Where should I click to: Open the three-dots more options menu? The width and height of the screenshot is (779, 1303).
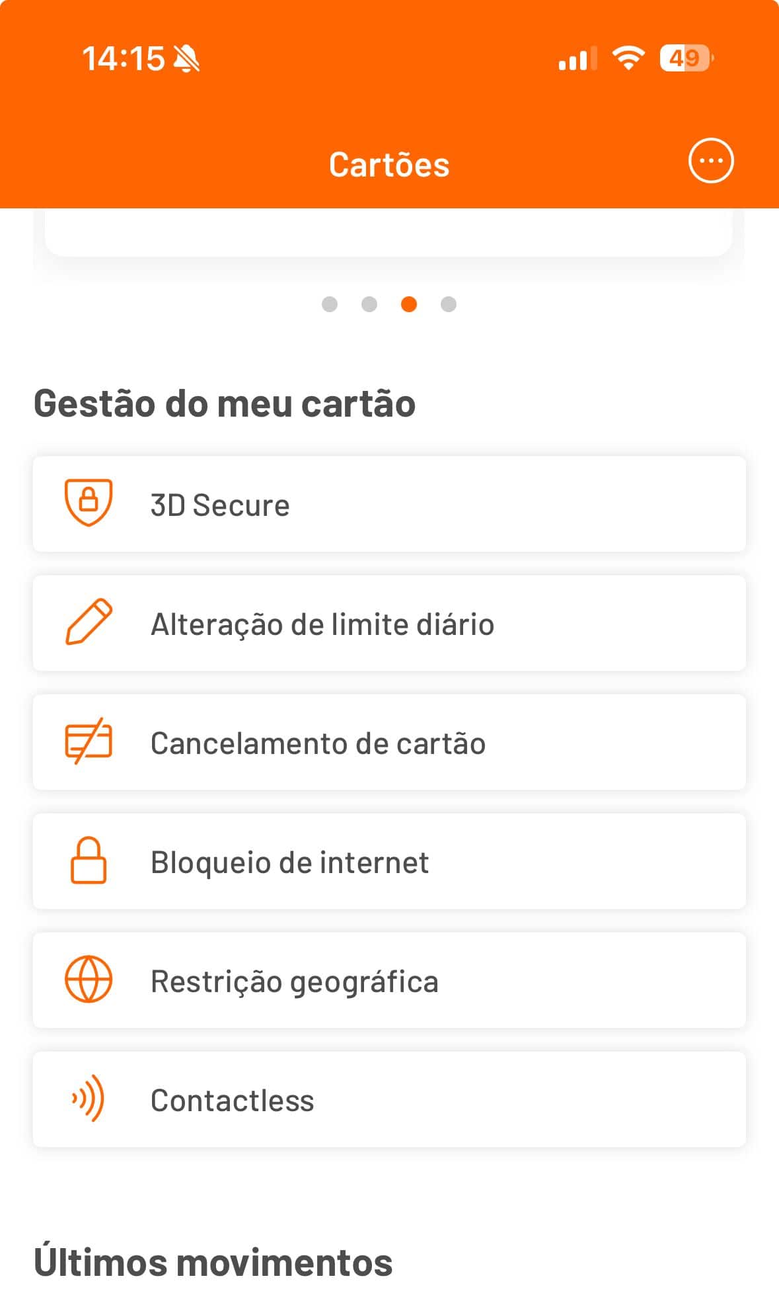point(711,161)
